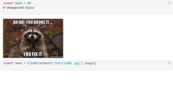Screen dimensions: 173x108
Task: Run the viewof meme cell
Action: pyautogui.click(x=169, y=63)
